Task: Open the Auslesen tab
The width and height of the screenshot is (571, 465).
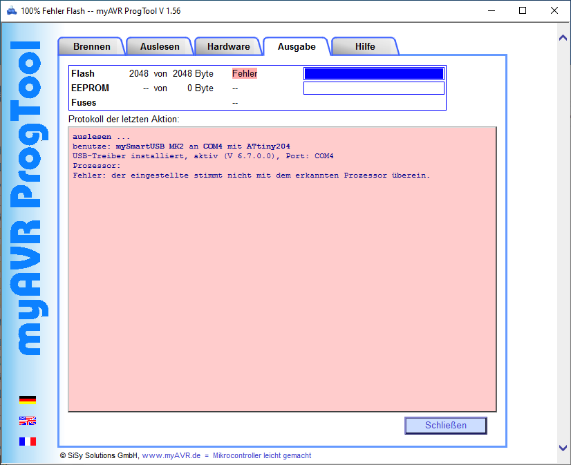Action: 160,46
